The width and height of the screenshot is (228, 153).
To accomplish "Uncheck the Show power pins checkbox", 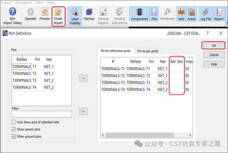I will (x=14, y=129).
